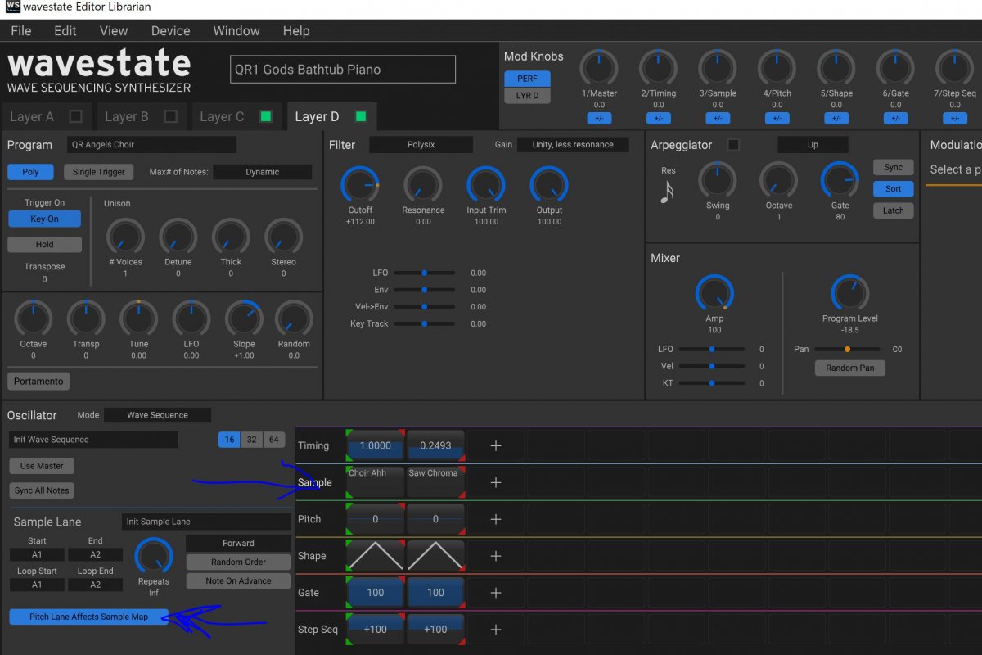The height and width of the screenshot is (655, 982).
Task: Switch to the Layer A tab
Action: [x=48, y=116]
